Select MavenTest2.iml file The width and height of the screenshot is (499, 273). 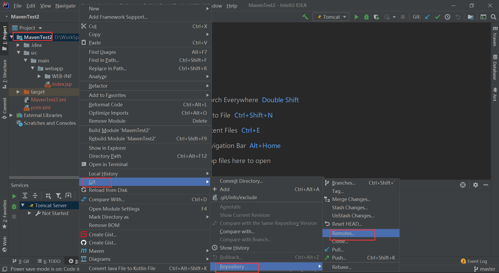coord(48,100)
